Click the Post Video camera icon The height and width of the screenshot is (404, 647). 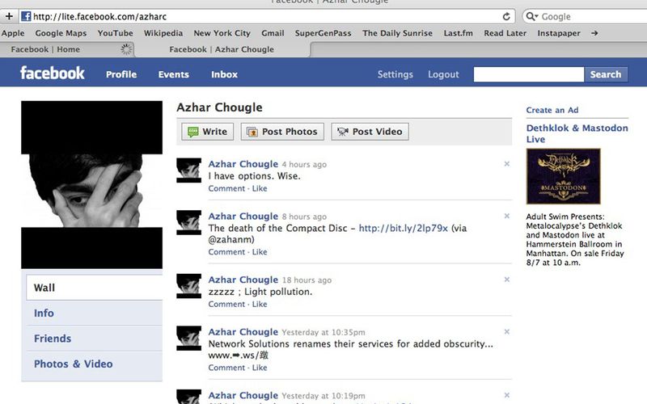[x=342, y=132]
